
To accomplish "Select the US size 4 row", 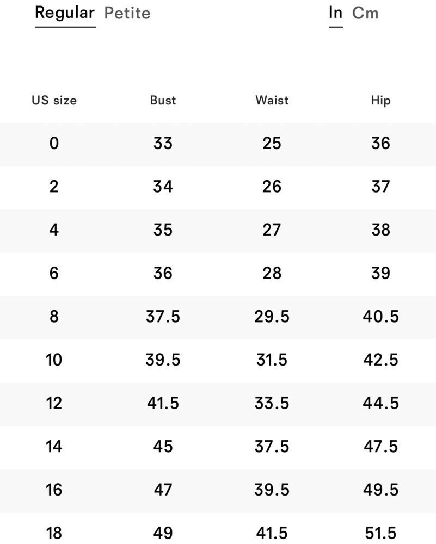I will [218, 231].
